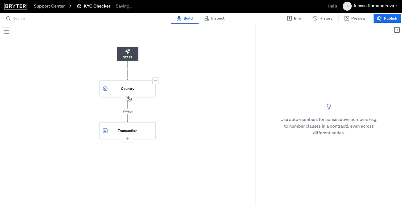Collapse the right side panel arrow
Image resolution: width=402 pixels, height=206 pixels.
pyautogui.click(x=397, y=30)
